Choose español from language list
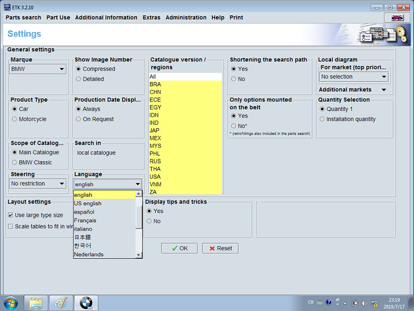 104,212
